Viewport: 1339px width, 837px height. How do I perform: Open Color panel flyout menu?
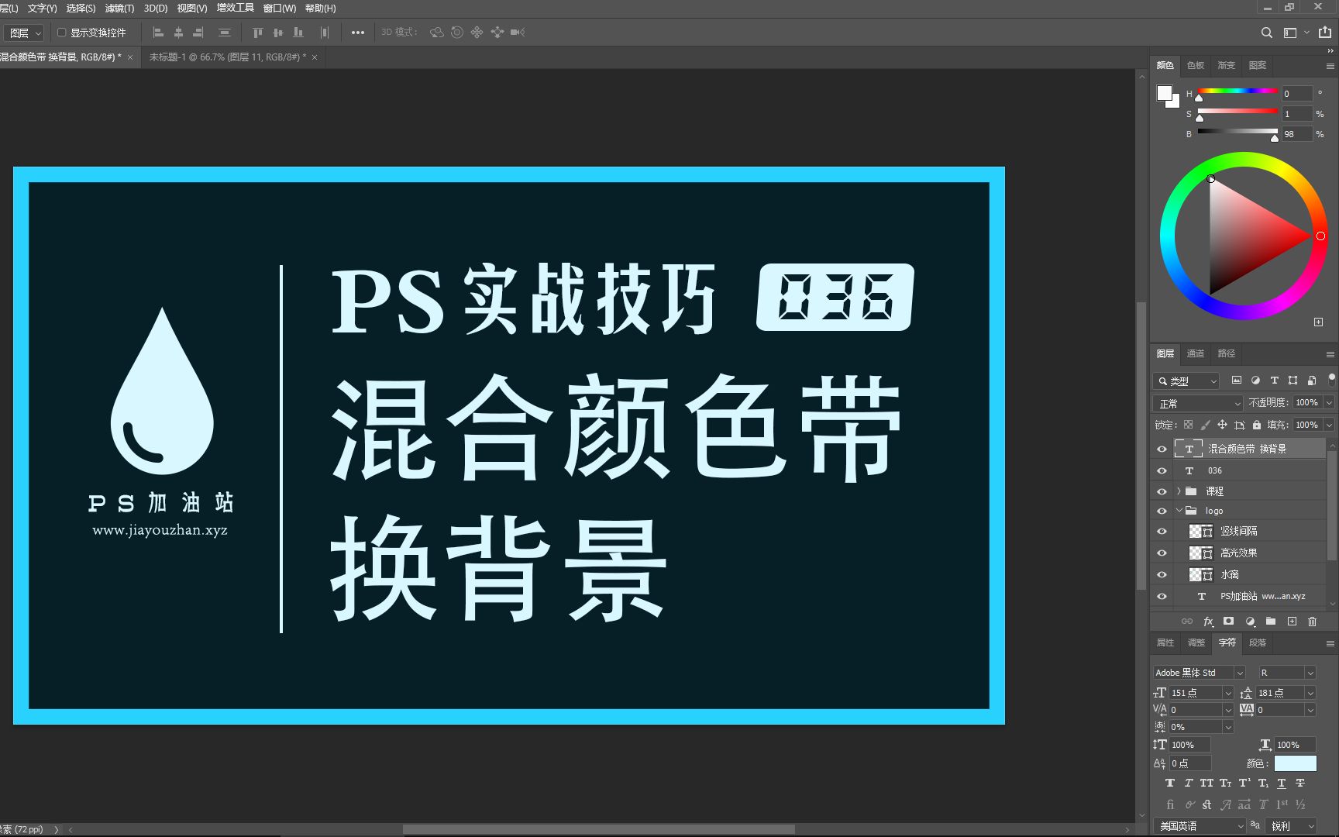1330,66
